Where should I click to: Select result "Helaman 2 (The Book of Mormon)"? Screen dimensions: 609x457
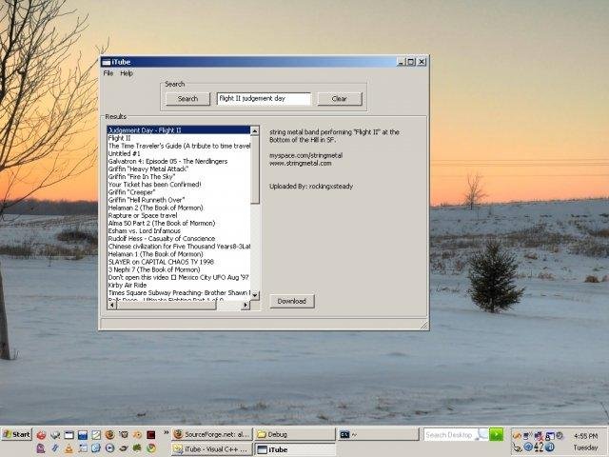[x=179, y=208]
